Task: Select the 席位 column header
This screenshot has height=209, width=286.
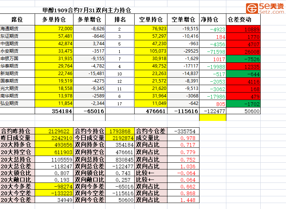Action: (17, 19)
